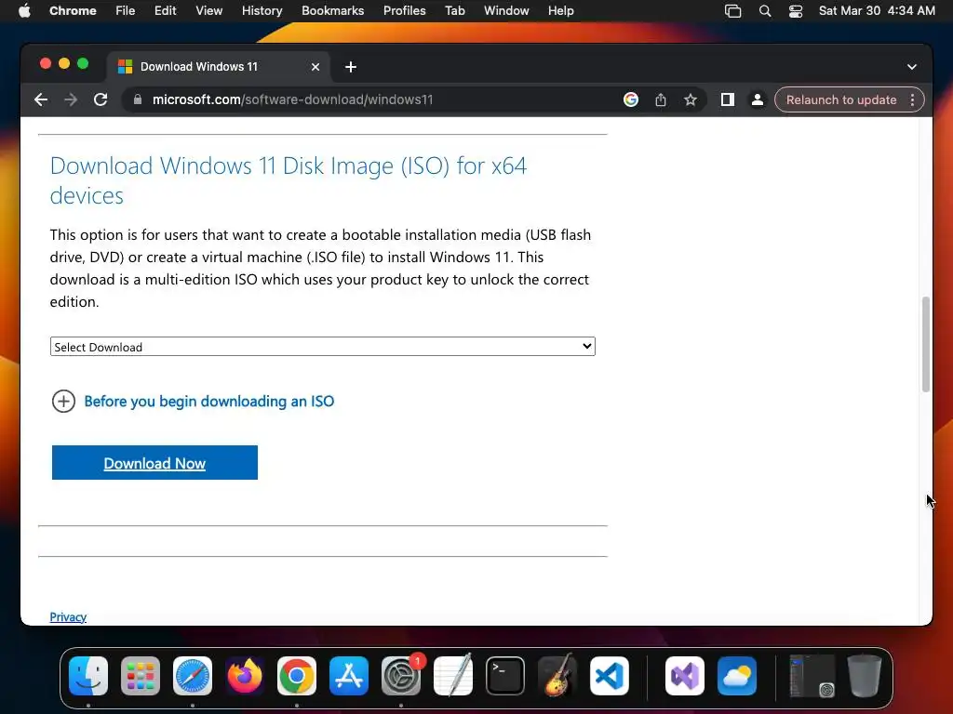Open the minimized window thumbnail in Dock
953x714 pixels.
(812, 676)
